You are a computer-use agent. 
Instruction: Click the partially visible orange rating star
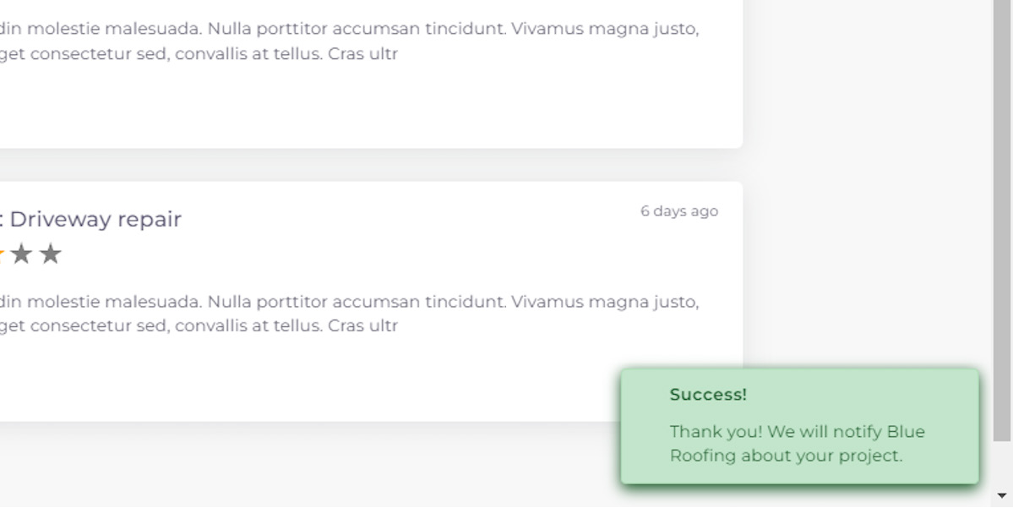(2, 254)
